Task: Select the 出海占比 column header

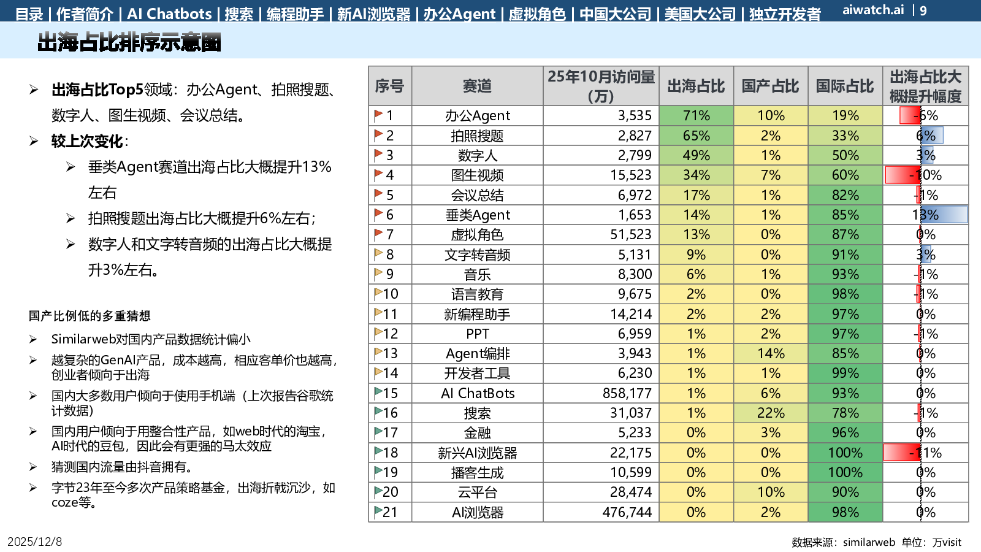Action: pos(696,86)
